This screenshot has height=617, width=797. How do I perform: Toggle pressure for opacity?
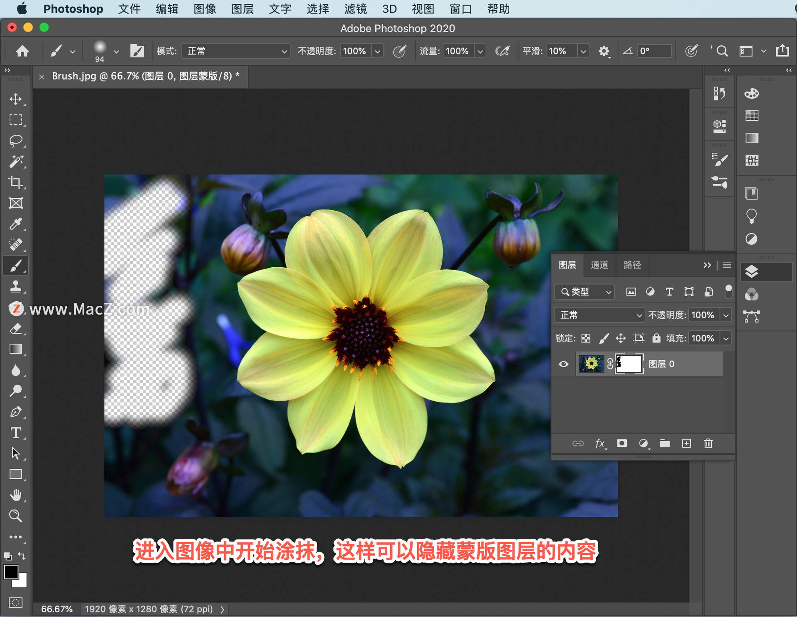tap(399, 51)
